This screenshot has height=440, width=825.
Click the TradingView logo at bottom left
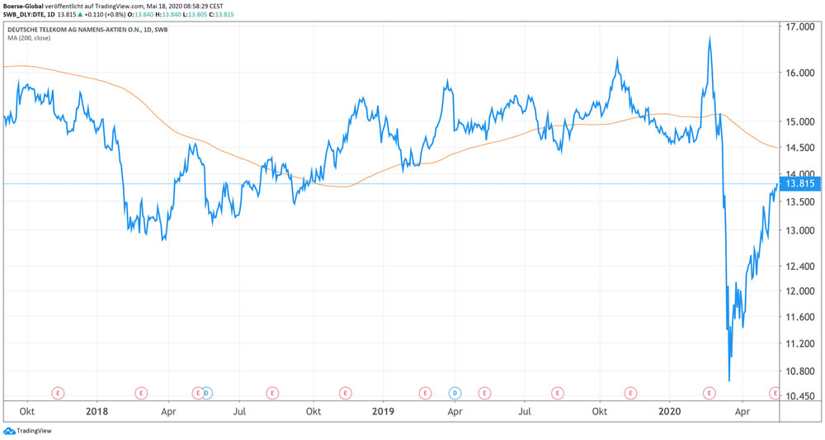(x=27, y=431)
